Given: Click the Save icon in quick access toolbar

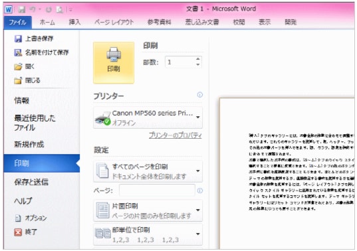Looking at the screenshot, I should point(22,9).
